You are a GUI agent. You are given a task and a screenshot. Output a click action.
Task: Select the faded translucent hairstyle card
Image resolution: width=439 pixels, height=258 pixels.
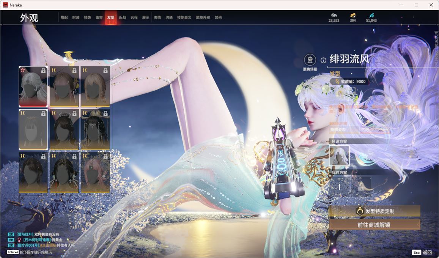coord(33,129)
